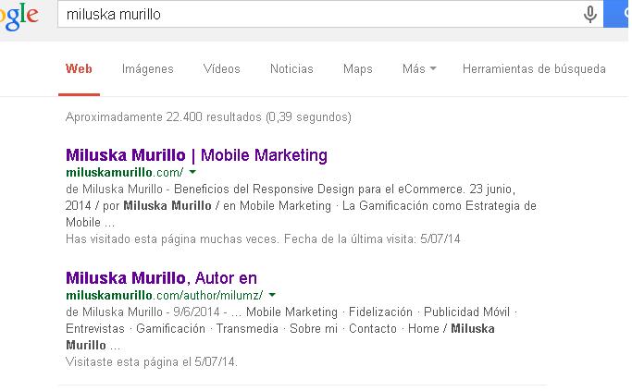The image size is (632, 391).
Task: Expand the arrow next to miluskamurillo.com/author/milumz/
Action: point(272,295)
